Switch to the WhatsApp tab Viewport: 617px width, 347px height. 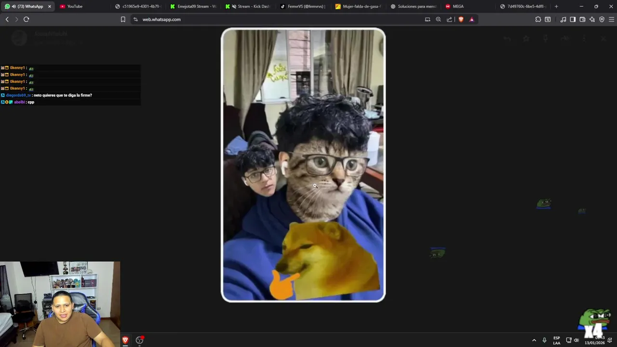(x=27, y=6)
